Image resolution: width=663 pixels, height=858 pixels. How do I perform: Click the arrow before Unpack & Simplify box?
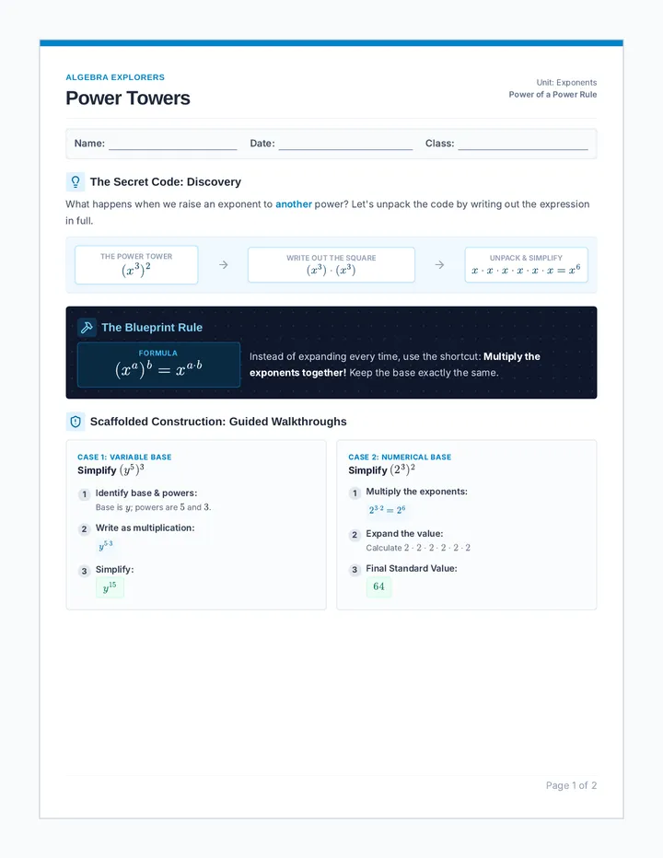[x=439, y=265]
